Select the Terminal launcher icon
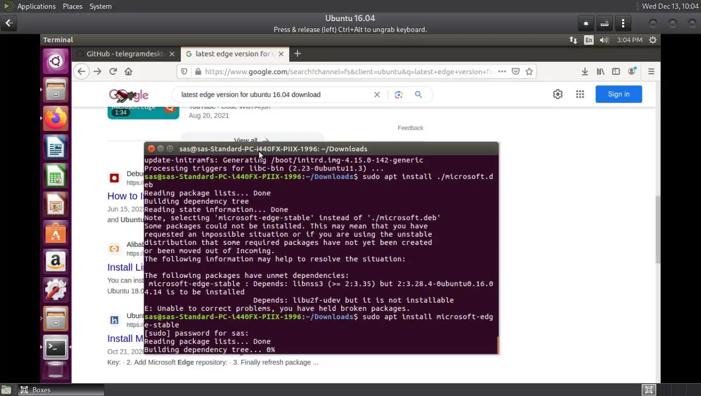701x396 pixels. point(56,348)
